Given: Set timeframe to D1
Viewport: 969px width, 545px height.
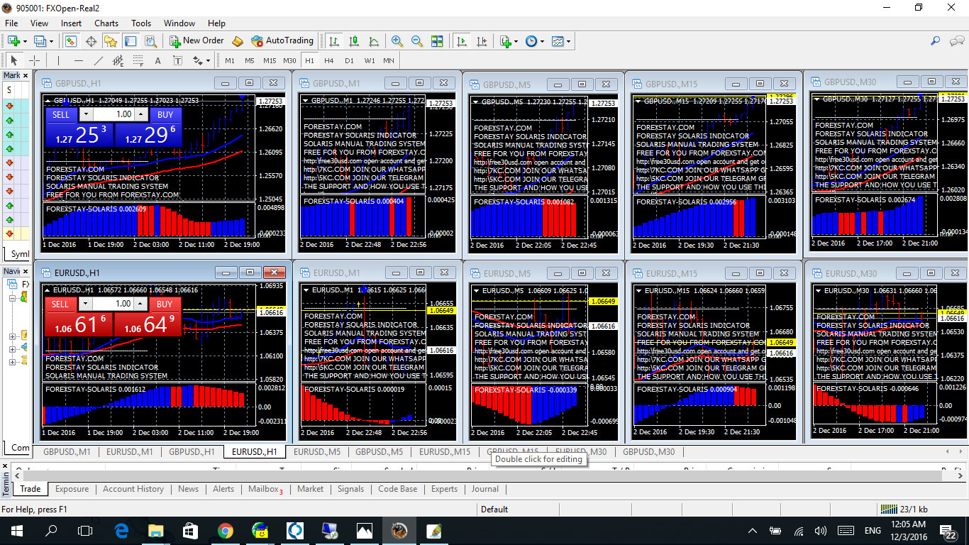Looking at the screenshot, I should [349, 60].
